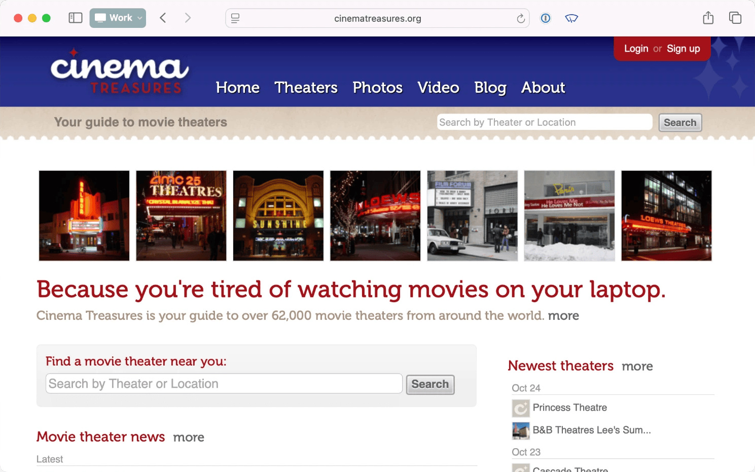Click the B&B Theatres thumbnail image
Image resolution: width=755 pixels, height=472 pixels.
[x=521, y=430]
